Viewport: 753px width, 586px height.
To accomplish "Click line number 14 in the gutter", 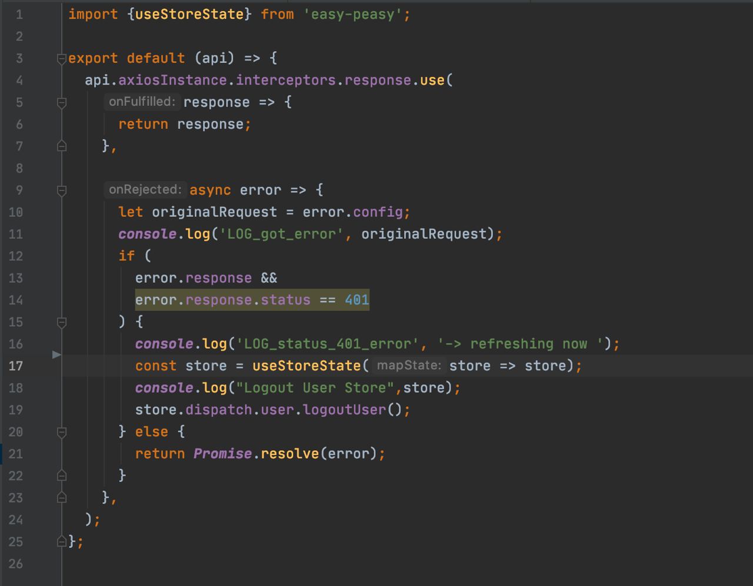I will click(16, 300).
